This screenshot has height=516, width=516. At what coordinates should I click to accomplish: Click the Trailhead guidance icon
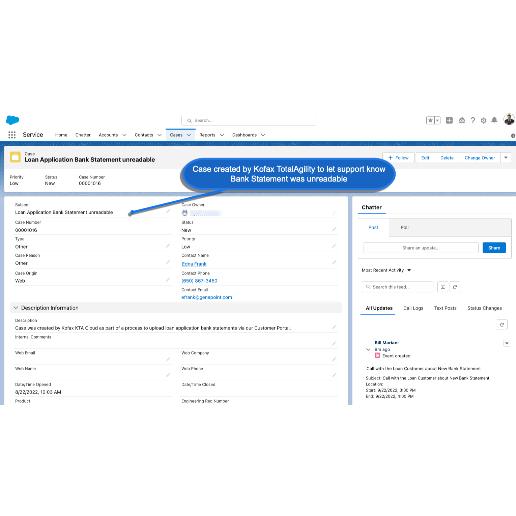pos(462,120)
